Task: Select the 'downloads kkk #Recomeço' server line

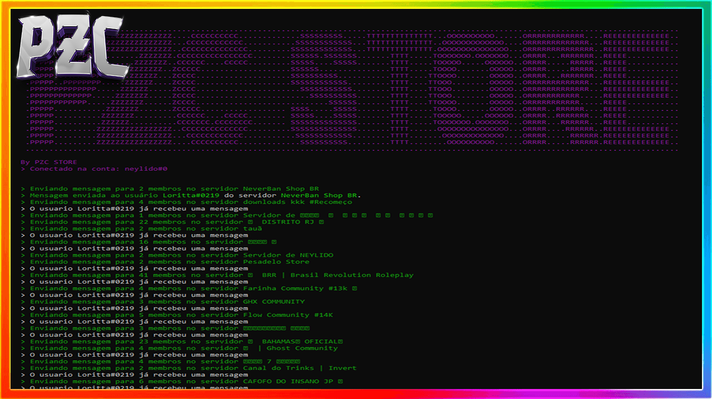Action: 187,202
